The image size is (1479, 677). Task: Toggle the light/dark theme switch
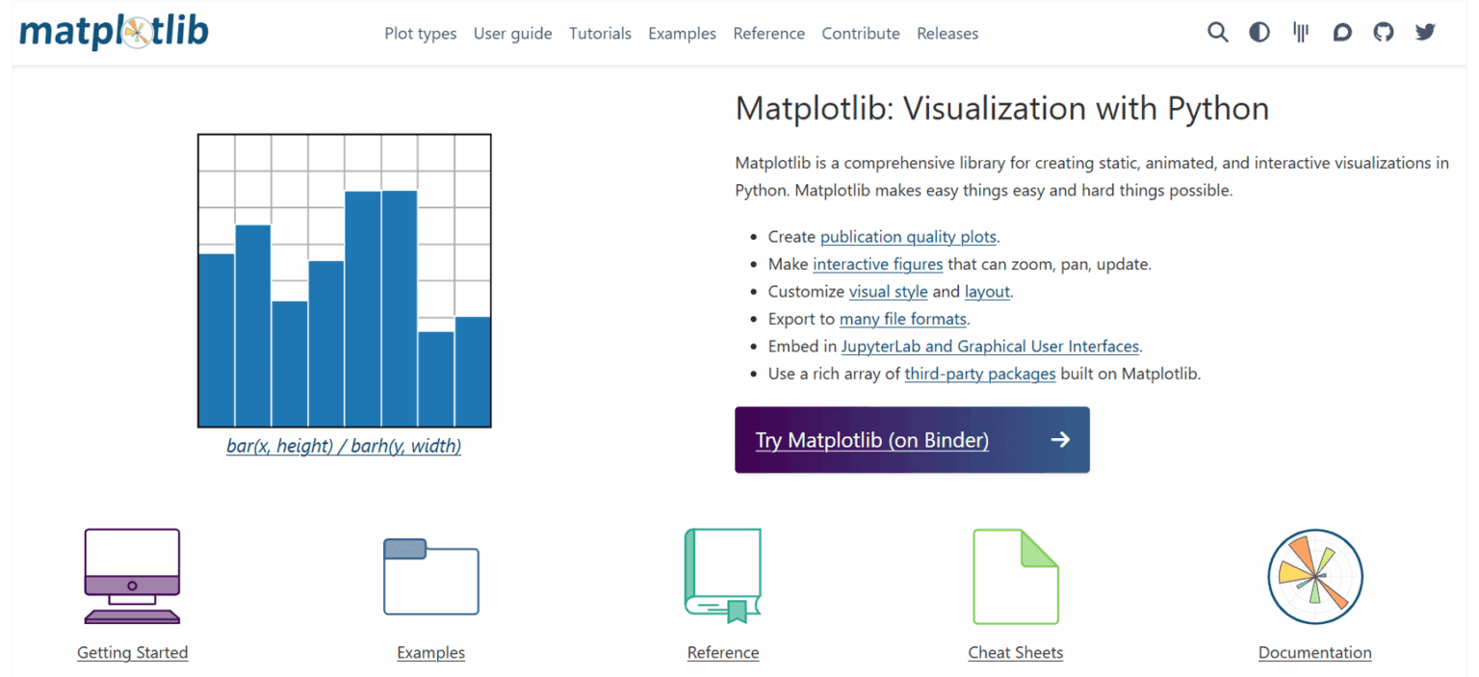1259,33
